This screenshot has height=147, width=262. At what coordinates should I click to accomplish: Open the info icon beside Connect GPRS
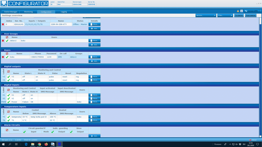(x=242, y=11)
